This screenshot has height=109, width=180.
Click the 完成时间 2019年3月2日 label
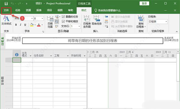[x=171, y=39]
